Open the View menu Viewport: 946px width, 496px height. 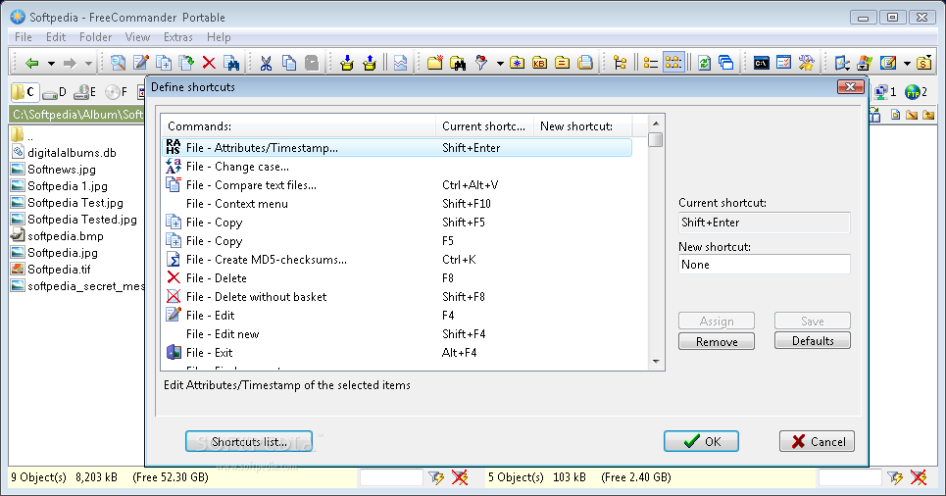137,37
